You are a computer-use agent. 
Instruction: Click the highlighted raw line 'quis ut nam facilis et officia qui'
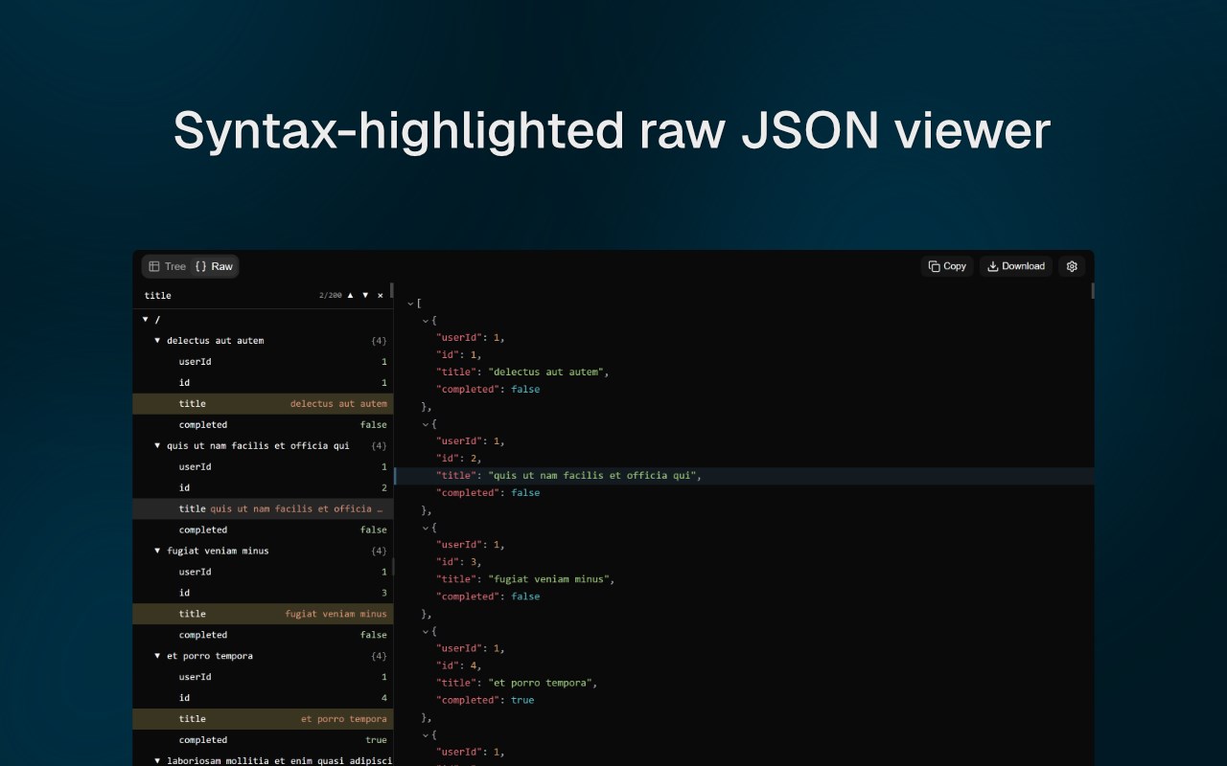click(744, 476)
